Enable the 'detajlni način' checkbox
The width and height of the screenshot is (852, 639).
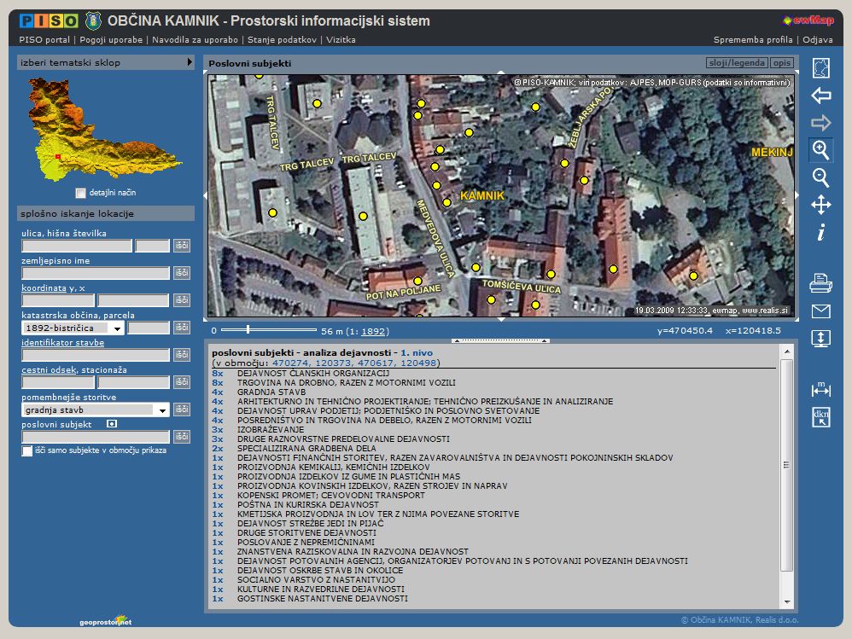point(81,193)
